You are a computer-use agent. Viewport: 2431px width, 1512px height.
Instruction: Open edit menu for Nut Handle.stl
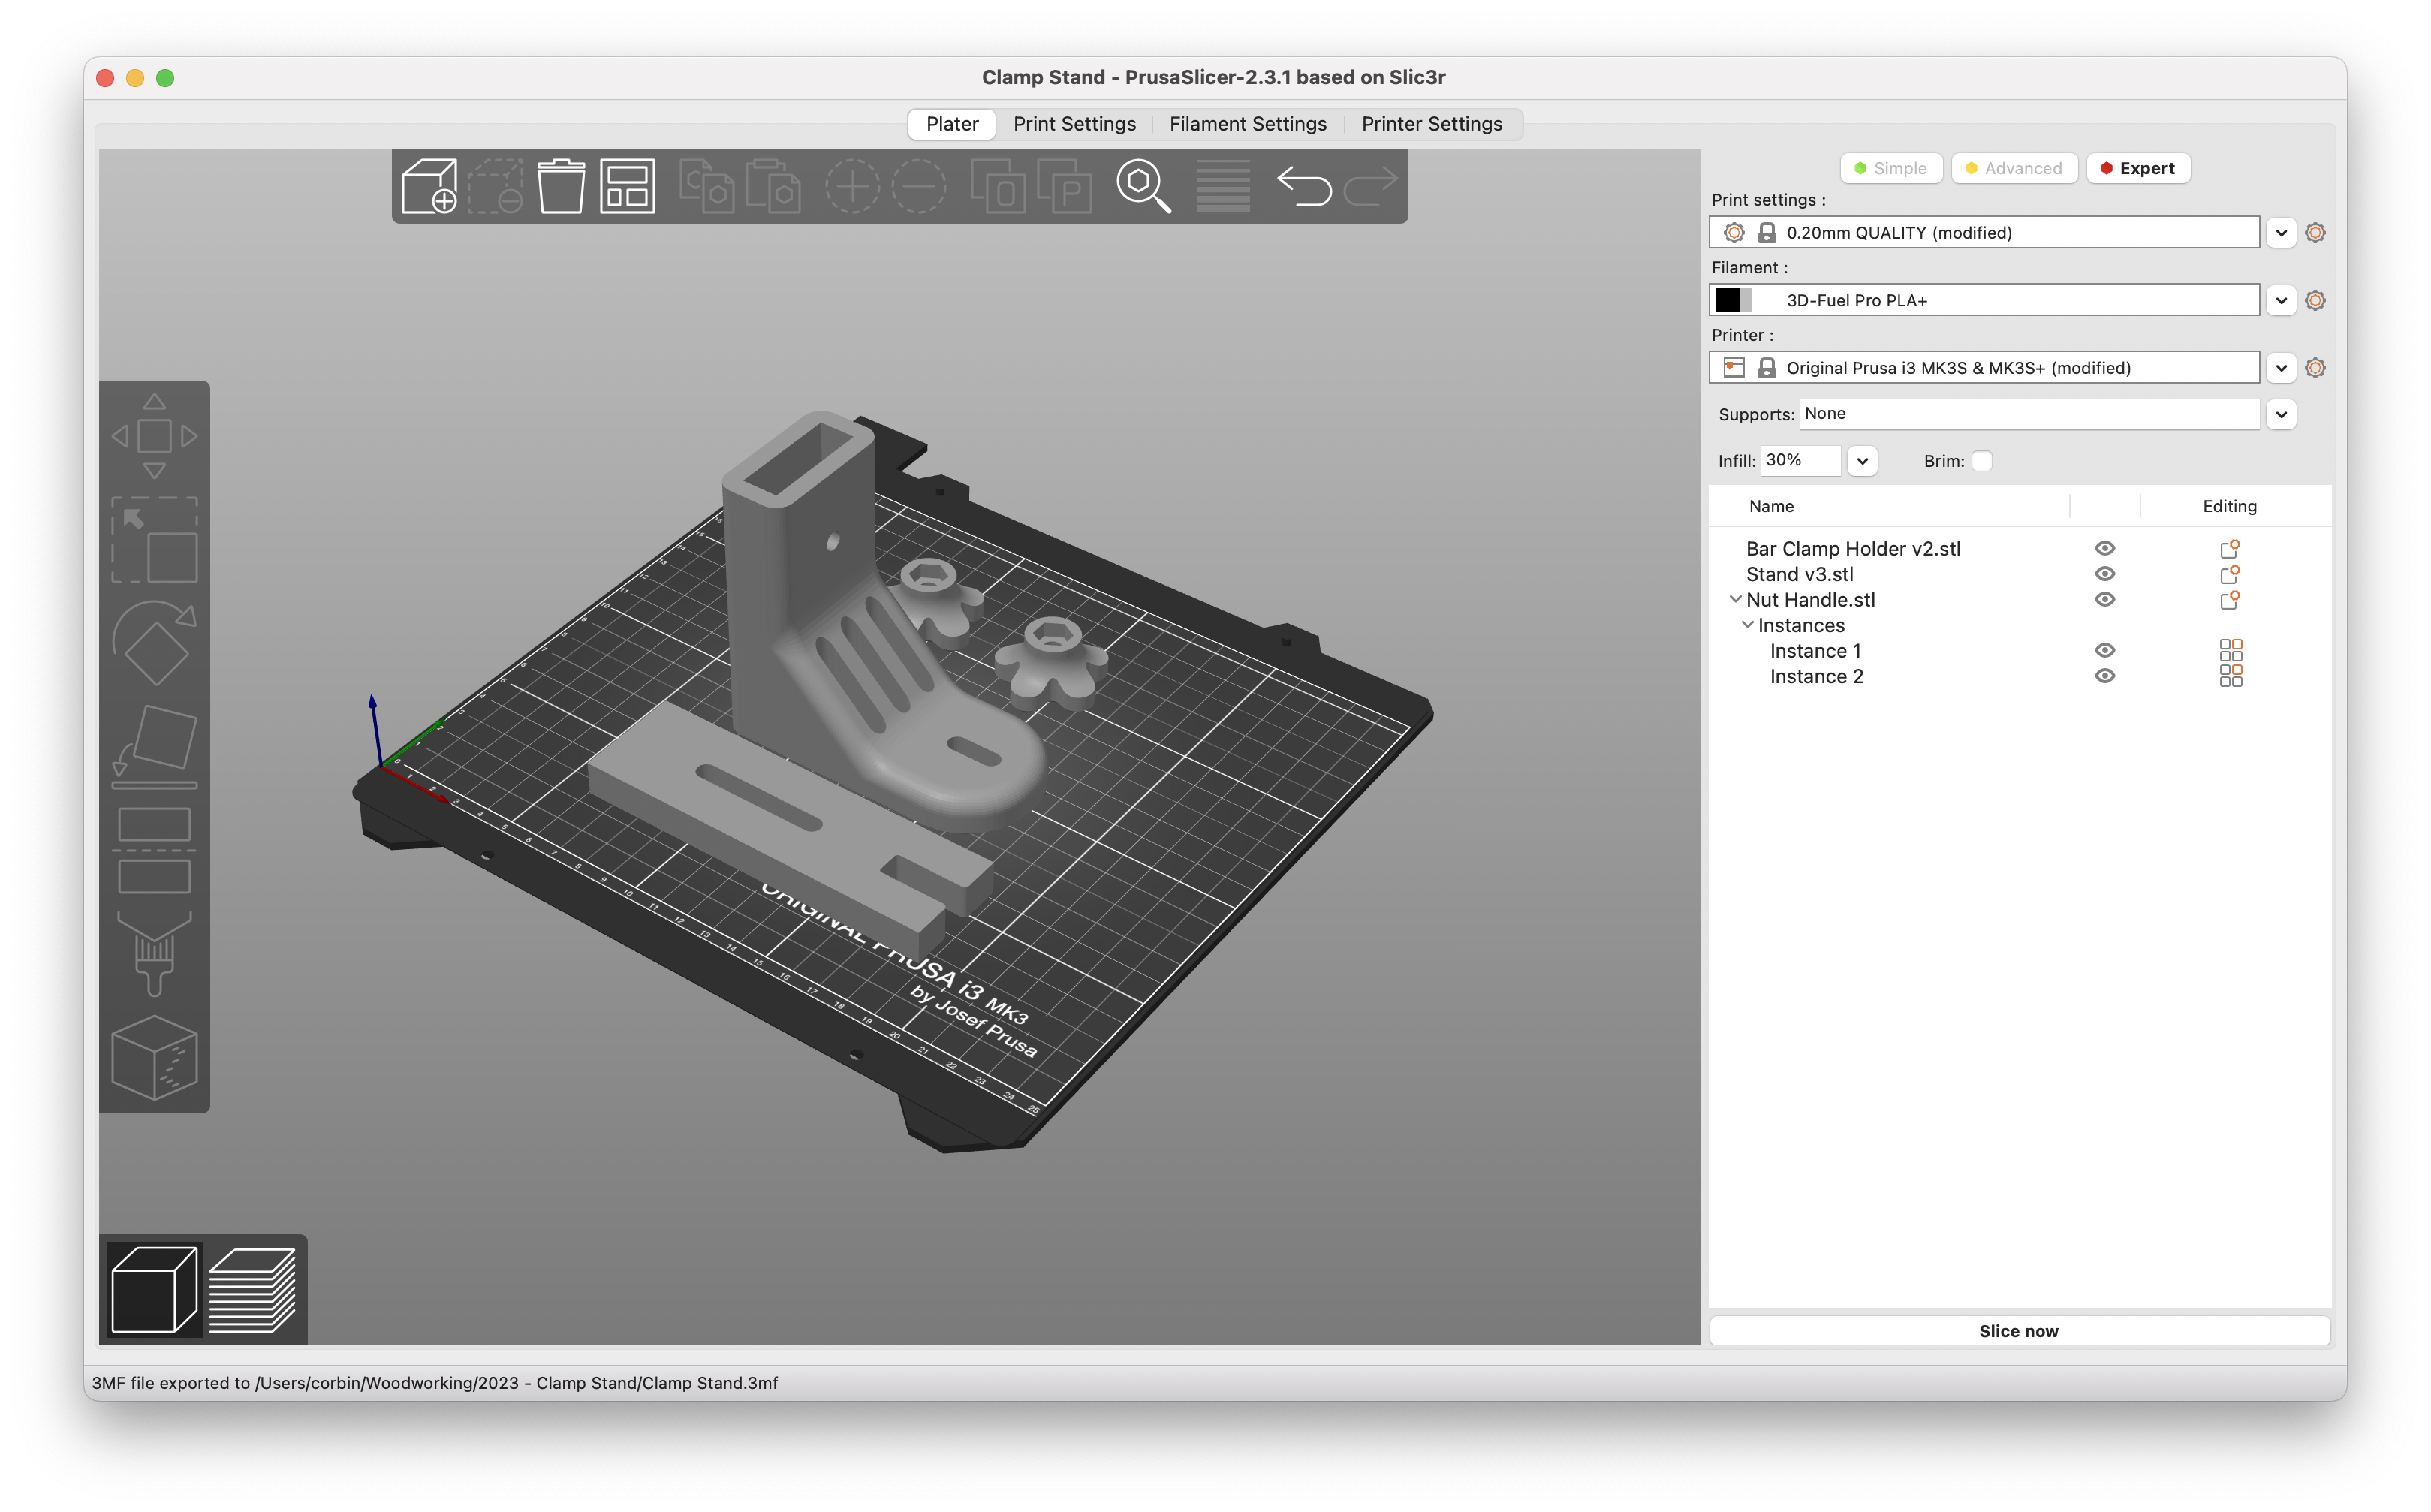click(2229, 599)
